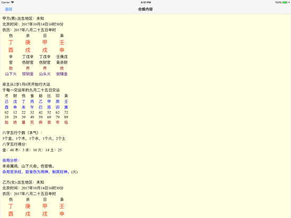The height and width of the screenshot is (218, 291).
Task: Click the 合婚内容 page title
Action: (x=145, y=9)
